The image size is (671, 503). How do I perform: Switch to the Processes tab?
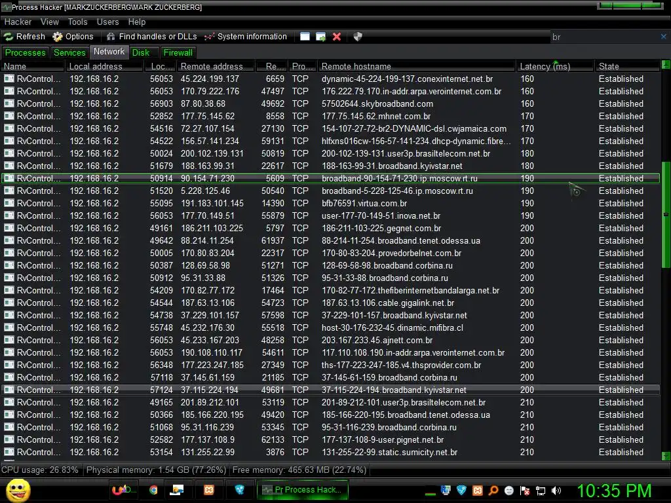(x=26, y=52)
